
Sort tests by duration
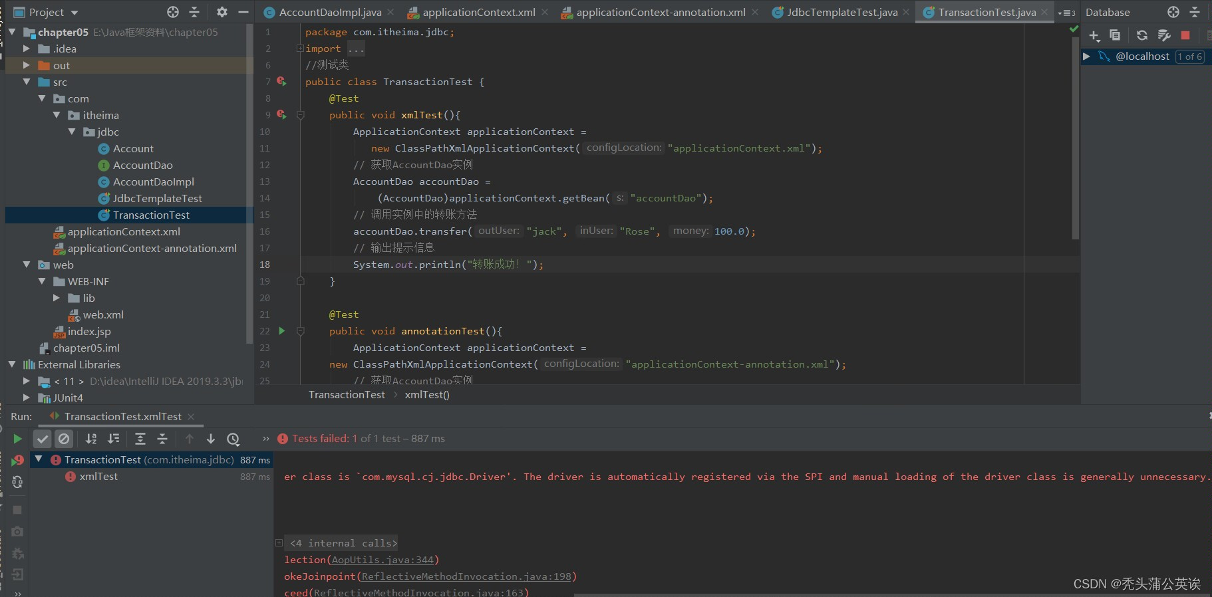tap(114, 439)
